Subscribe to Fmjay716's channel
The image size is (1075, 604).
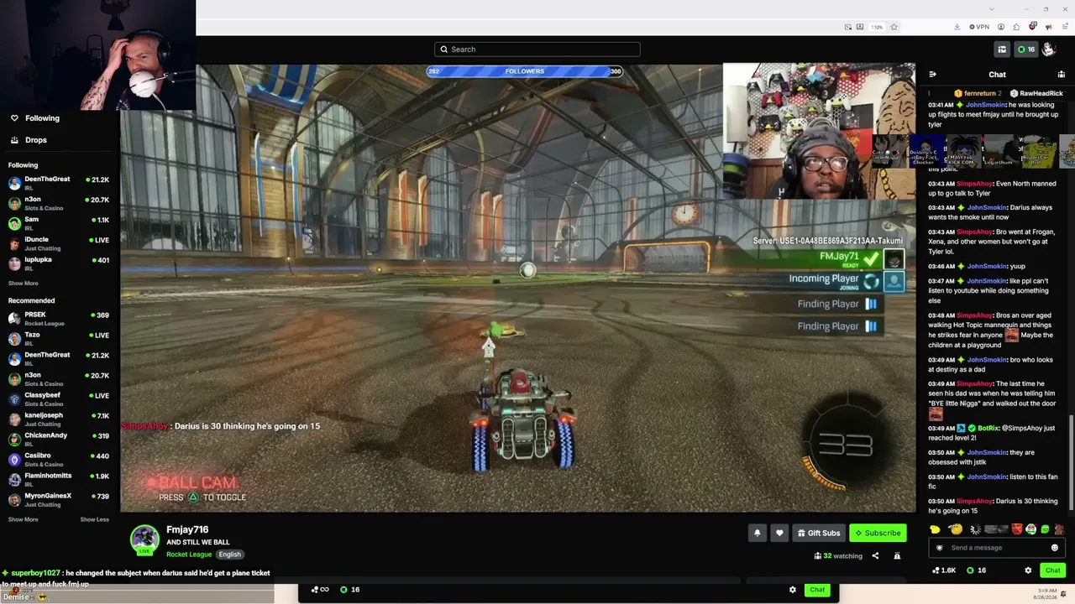[x=877, y=533]
